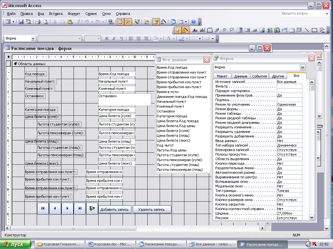Switch to the События tab
The width and height of the screenshot is (333, 249).
point(259,76)
